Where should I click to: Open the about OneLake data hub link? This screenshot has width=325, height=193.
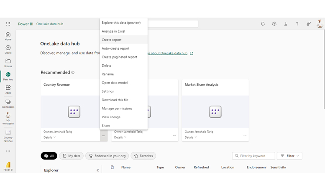click(x=167, y=53)
